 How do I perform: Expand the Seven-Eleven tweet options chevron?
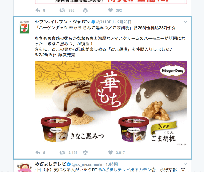pyautogui.click(x=185, y=22)
